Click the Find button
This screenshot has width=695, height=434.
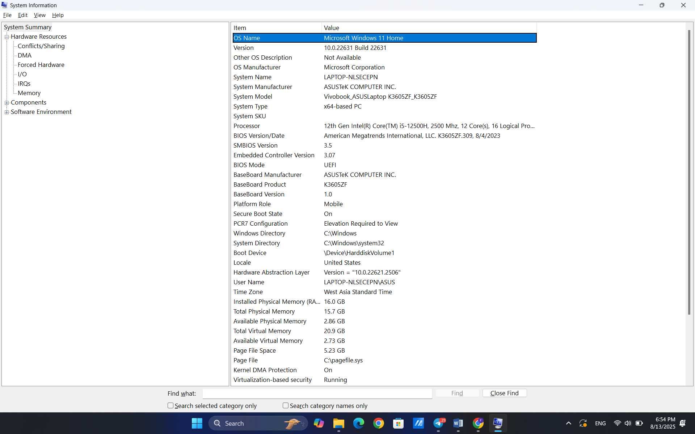(x=457, y=393)
